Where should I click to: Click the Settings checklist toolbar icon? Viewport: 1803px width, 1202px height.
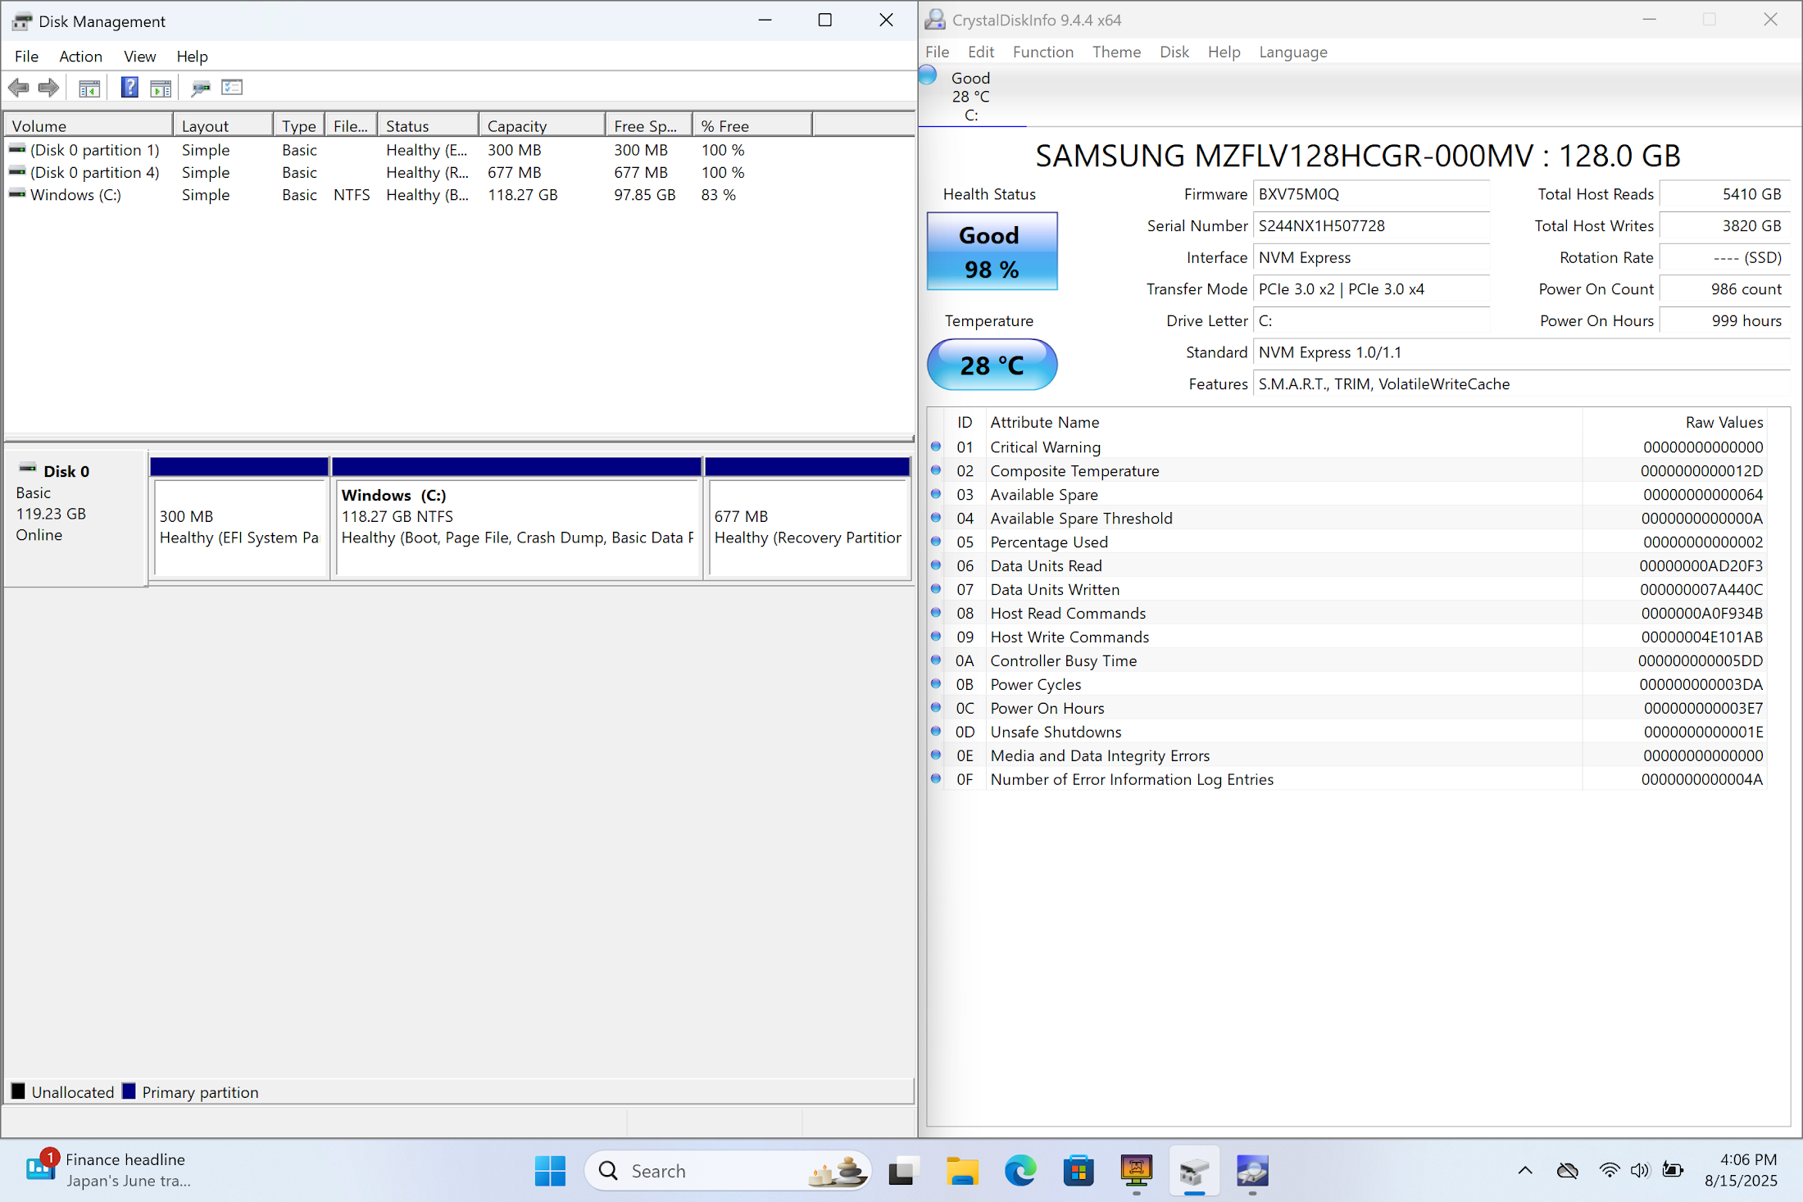tap(232, 88)
